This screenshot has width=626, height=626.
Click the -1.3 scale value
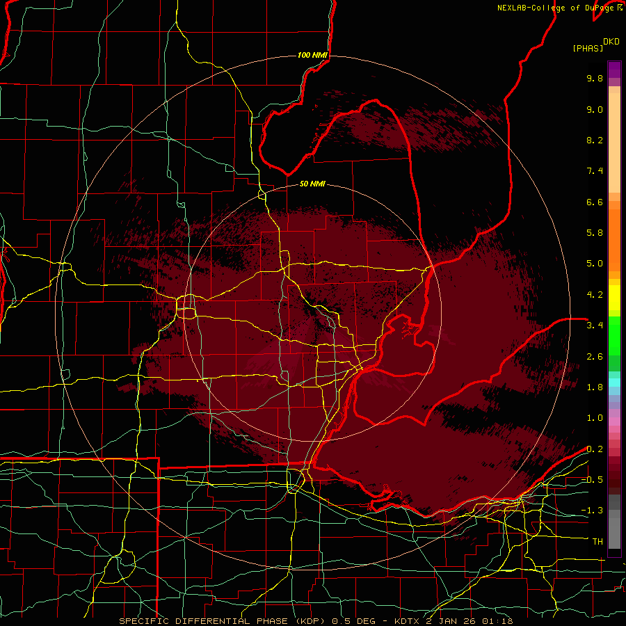point(592,511)
